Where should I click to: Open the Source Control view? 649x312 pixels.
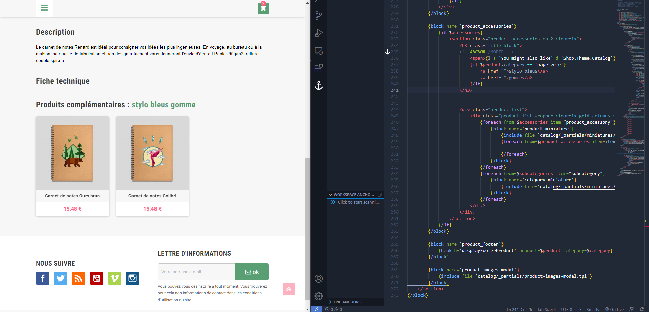click(318, 16)
